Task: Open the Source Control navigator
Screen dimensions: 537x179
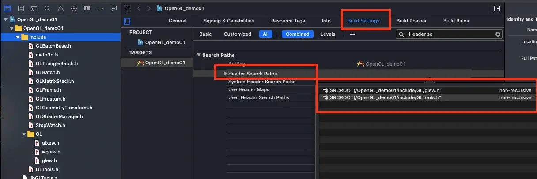Action: click(x=21, y=8)
